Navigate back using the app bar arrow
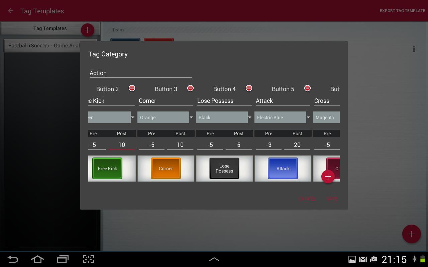Image resolution: width=428 pixels, height=267 pixels. click(10, 11)
